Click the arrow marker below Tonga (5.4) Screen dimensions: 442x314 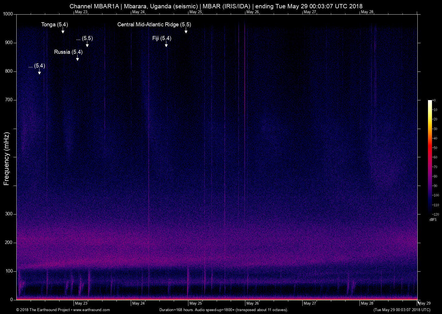point(63,31)
